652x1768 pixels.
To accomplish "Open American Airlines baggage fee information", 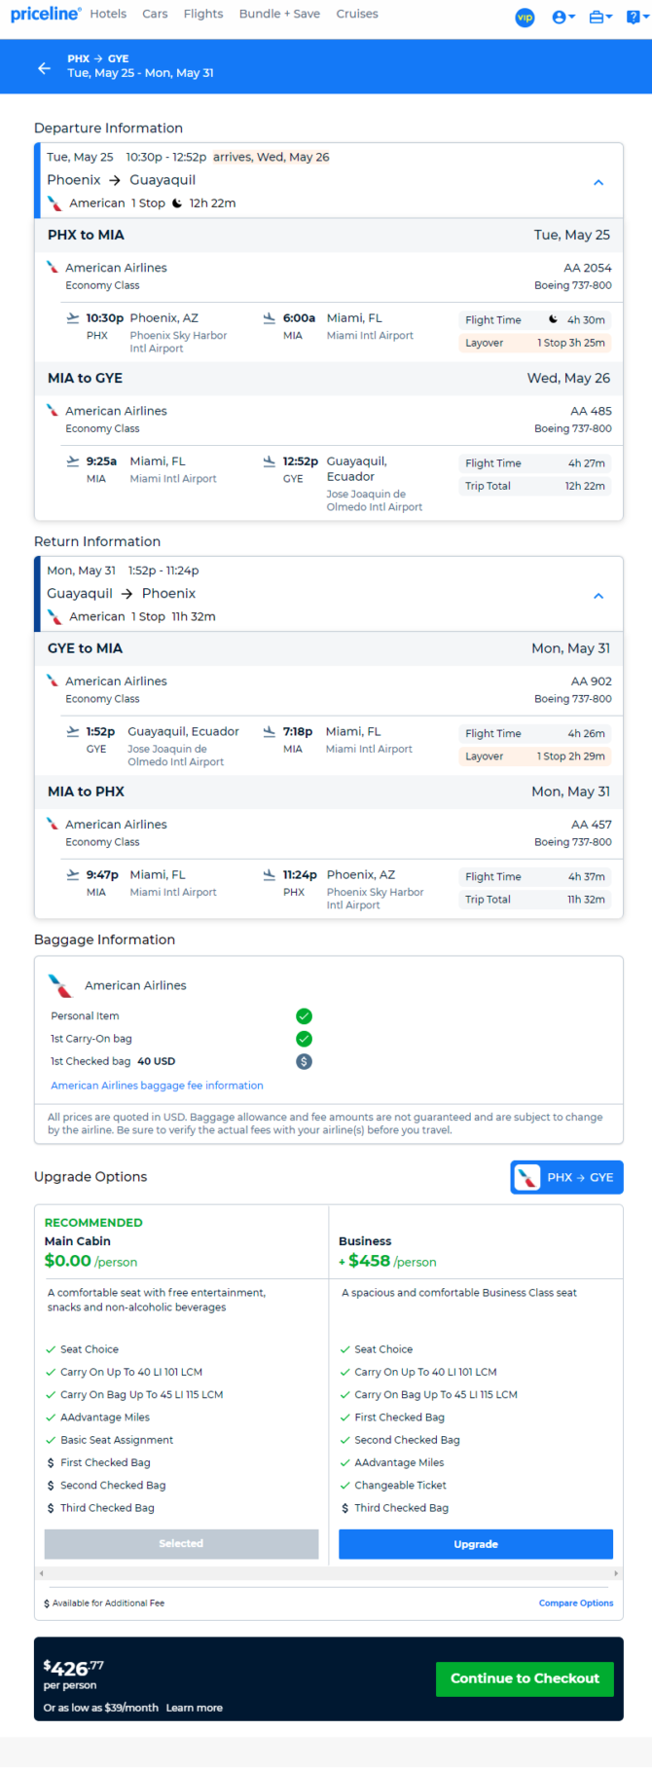I will click(157, 1086).
